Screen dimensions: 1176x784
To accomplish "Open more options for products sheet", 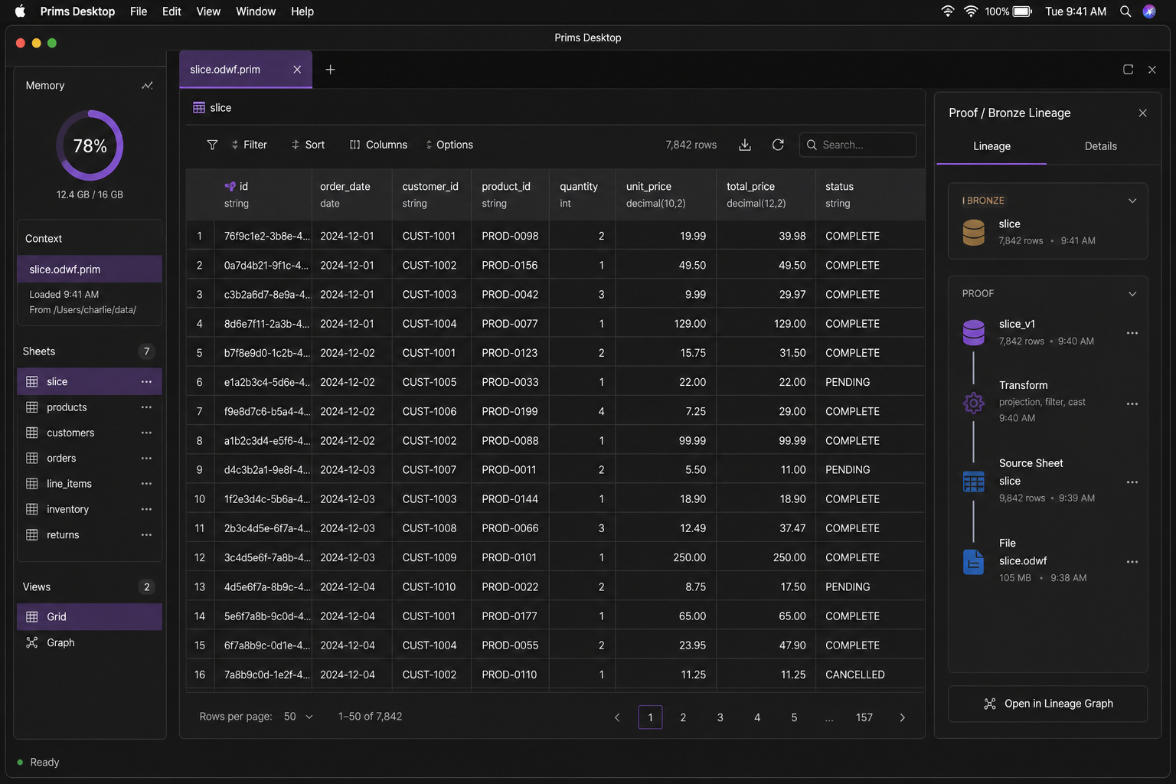I will [x=146, y=407].
